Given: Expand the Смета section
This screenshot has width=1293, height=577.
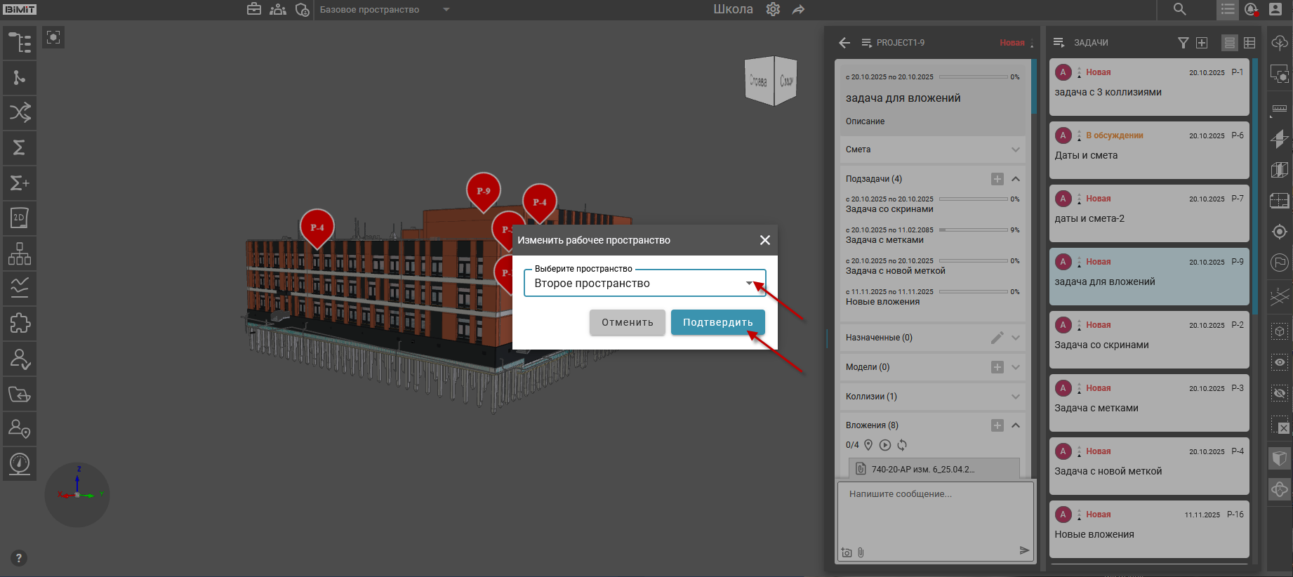Looking at the screenshot, I should point(1015,150).
